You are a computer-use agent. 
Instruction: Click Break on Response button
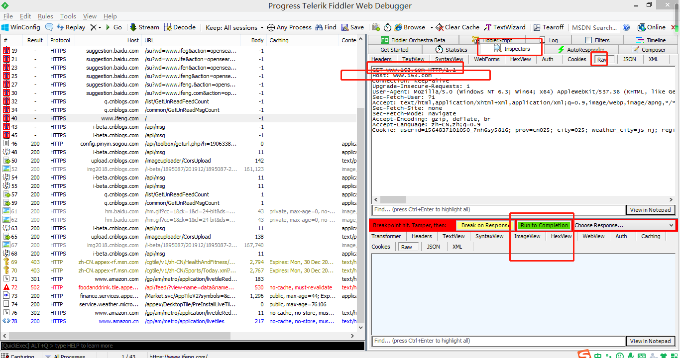pos(485,225)
